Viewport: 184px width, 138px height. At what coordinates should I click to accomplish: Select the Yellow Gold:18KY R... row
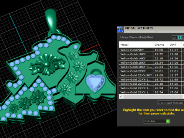click(x=151, y=67)
